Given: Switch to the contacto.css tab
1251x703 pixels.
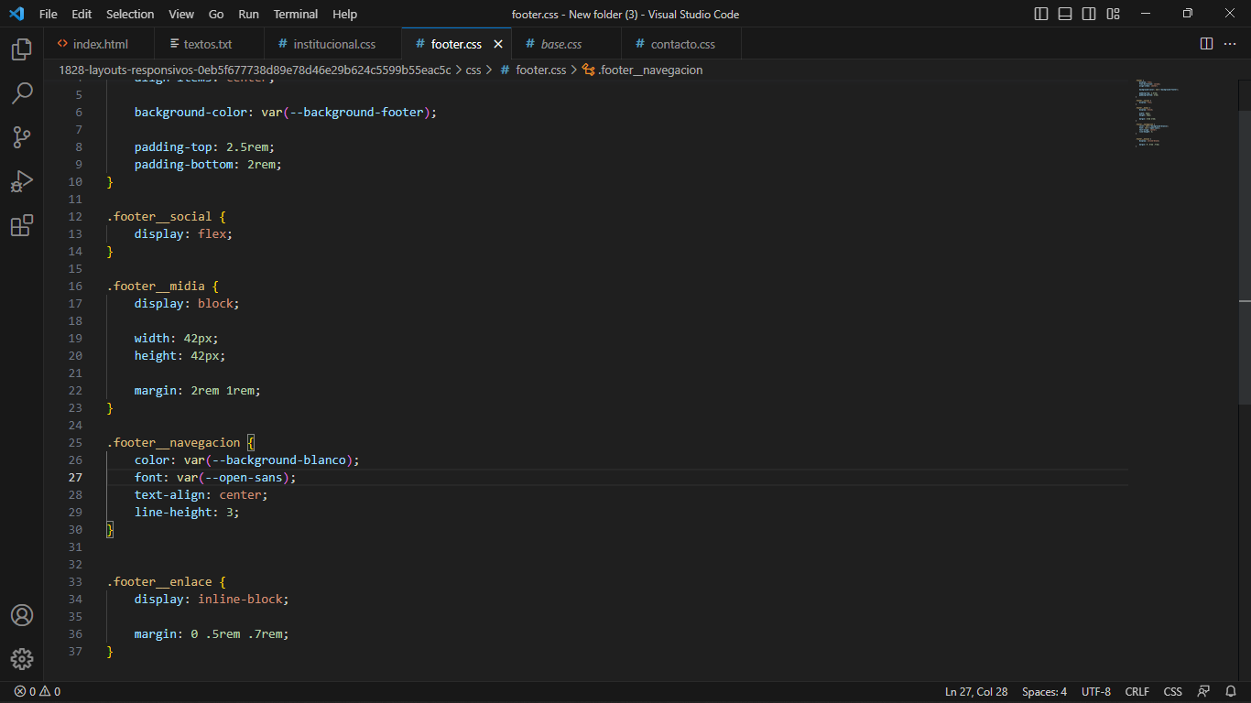Looking at the screenshot, I should (x=681, y=44).
